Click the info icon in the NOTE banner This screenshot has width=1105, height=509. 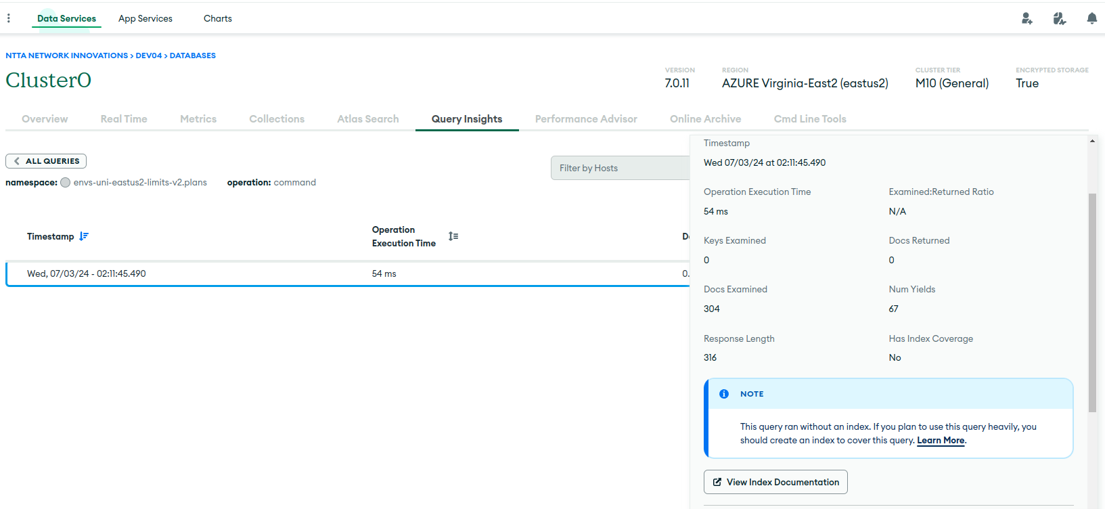(724, 394)
